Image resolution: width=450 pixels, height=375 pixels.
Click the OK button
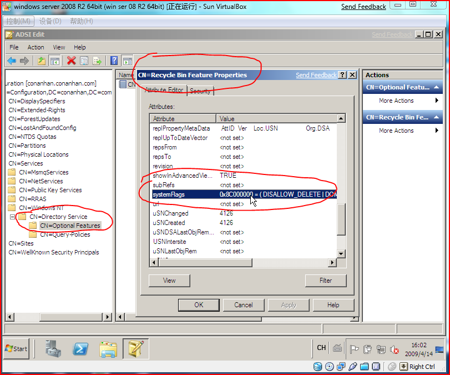199,305
